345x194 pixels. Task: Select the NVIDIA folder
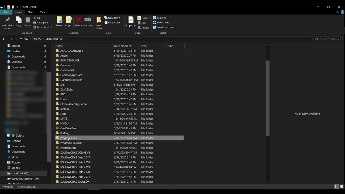click(x=119, y=123)
